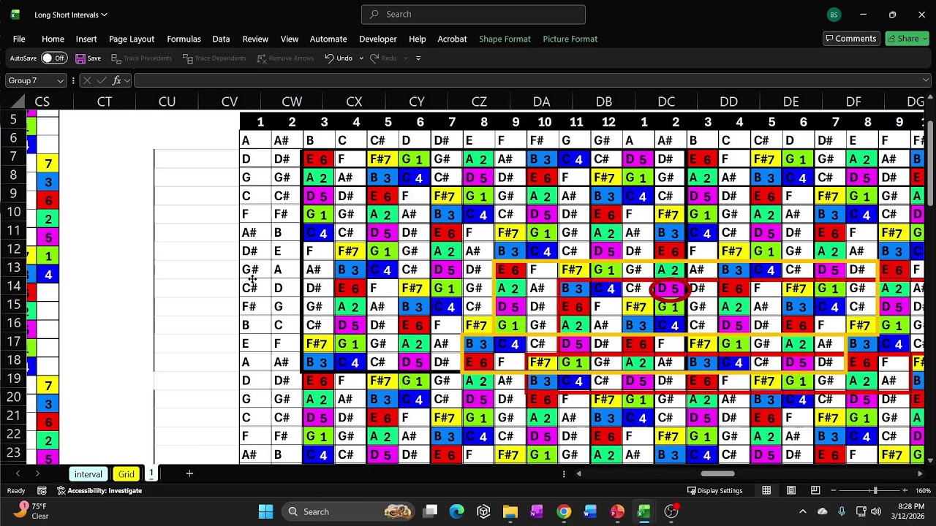Add a new sheet with the plus icon
The image size is (936, 526).
[189, 474]
